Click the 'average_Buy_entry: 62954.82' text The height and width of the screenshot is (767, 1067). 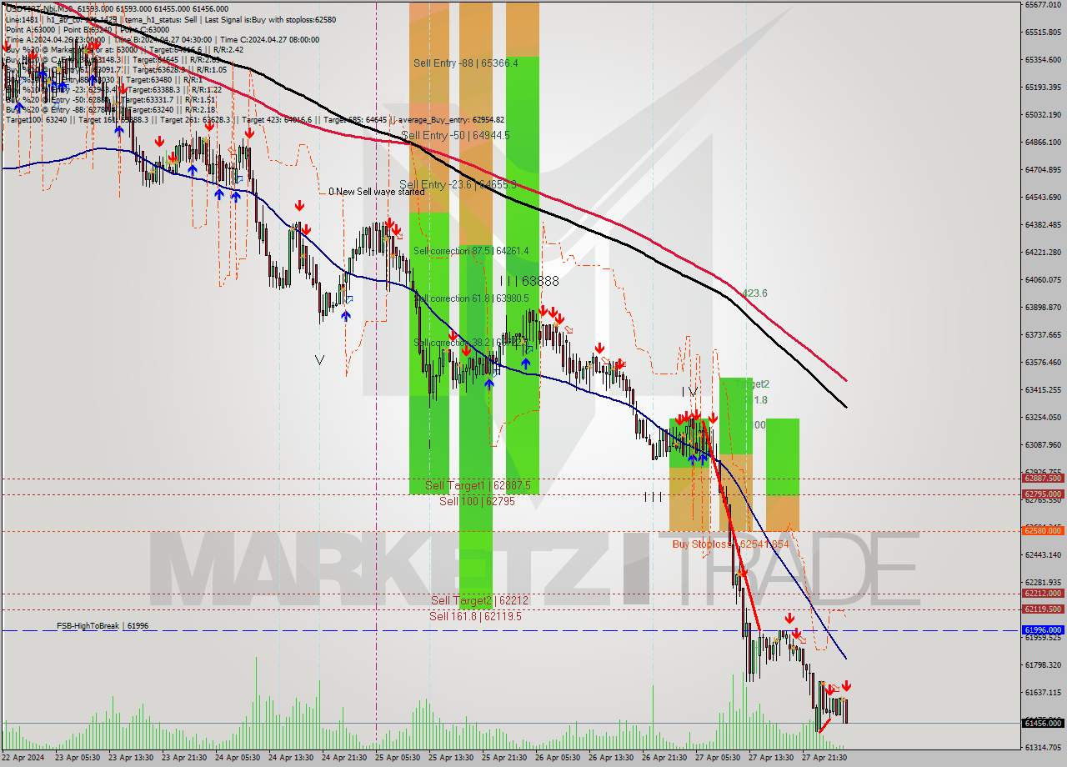click(x=451, y=119)
